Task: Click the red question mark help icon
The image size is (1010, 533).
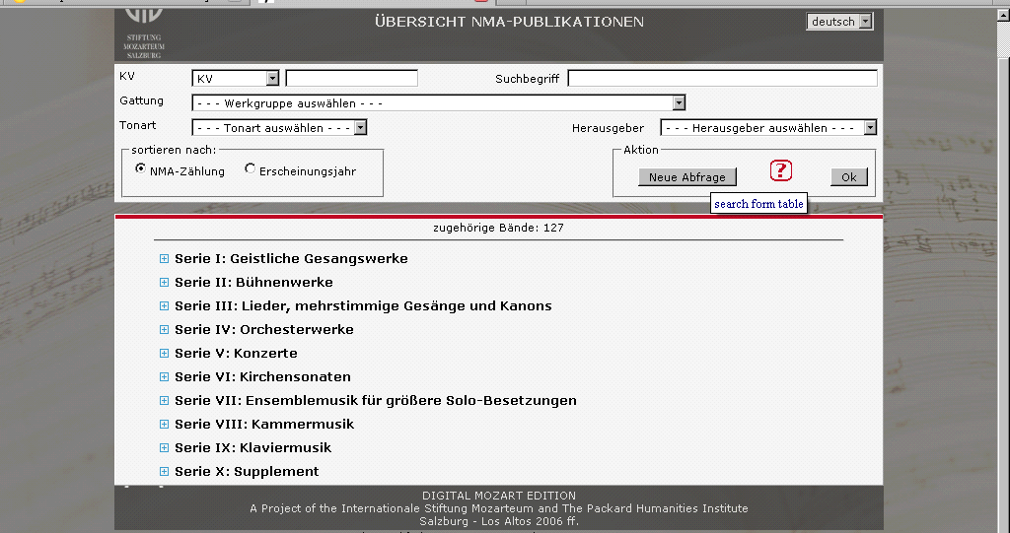Action: point(781,170)
